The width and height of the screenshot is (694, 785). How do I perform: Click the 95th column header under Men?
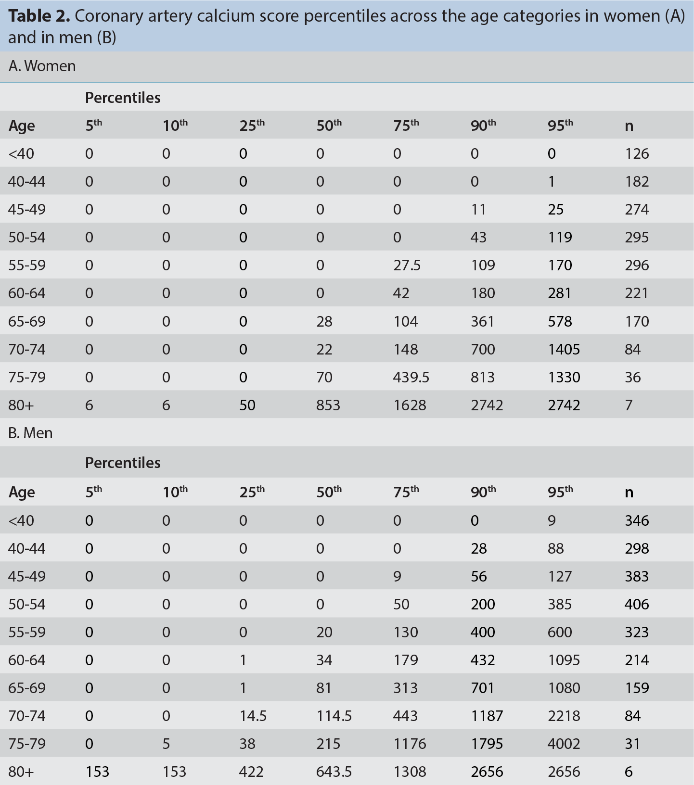(560, 492)
